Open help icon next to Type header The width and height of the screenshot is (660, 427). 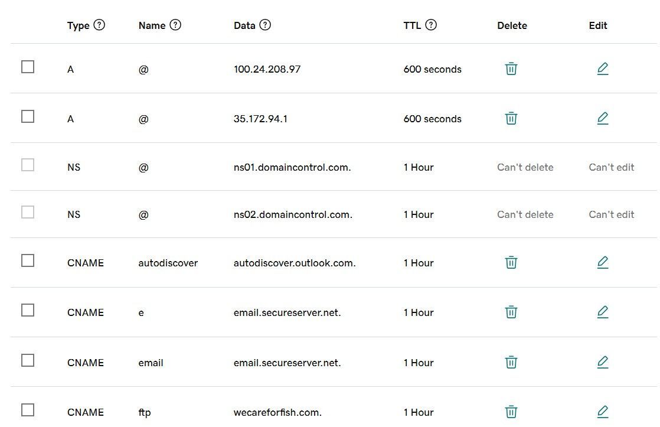99,25
